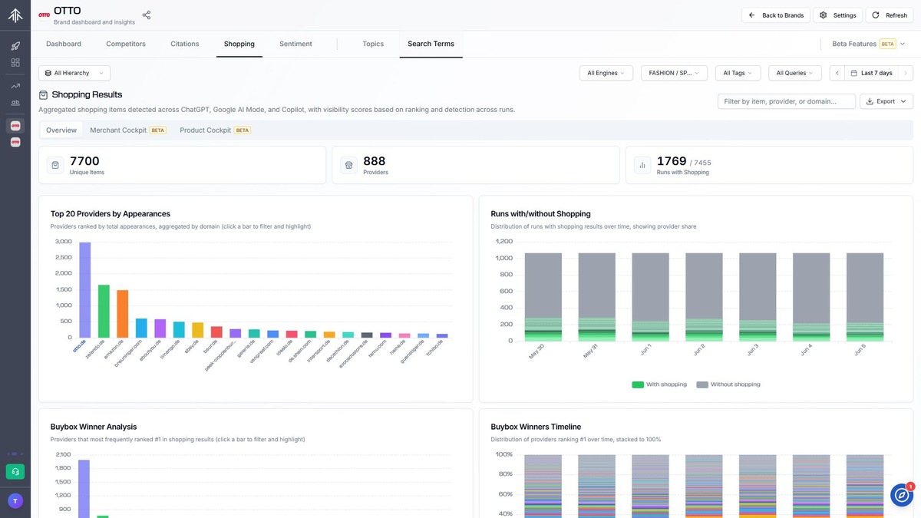Go to previous date range arrow
The image size is (921, 518).
tap(837, 73)
